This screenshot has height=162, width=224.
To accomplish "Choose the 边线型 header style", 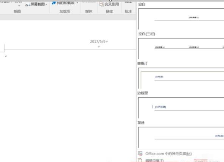I will click(181, 108).
